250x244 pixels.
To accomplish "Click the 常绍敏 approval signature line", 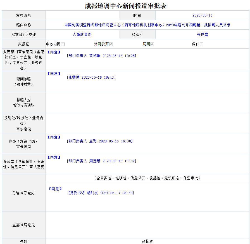I will click(101, 56).
